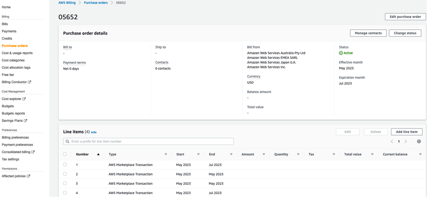
Task: Click the Payment terms label
Action: (x=74, y=63)
